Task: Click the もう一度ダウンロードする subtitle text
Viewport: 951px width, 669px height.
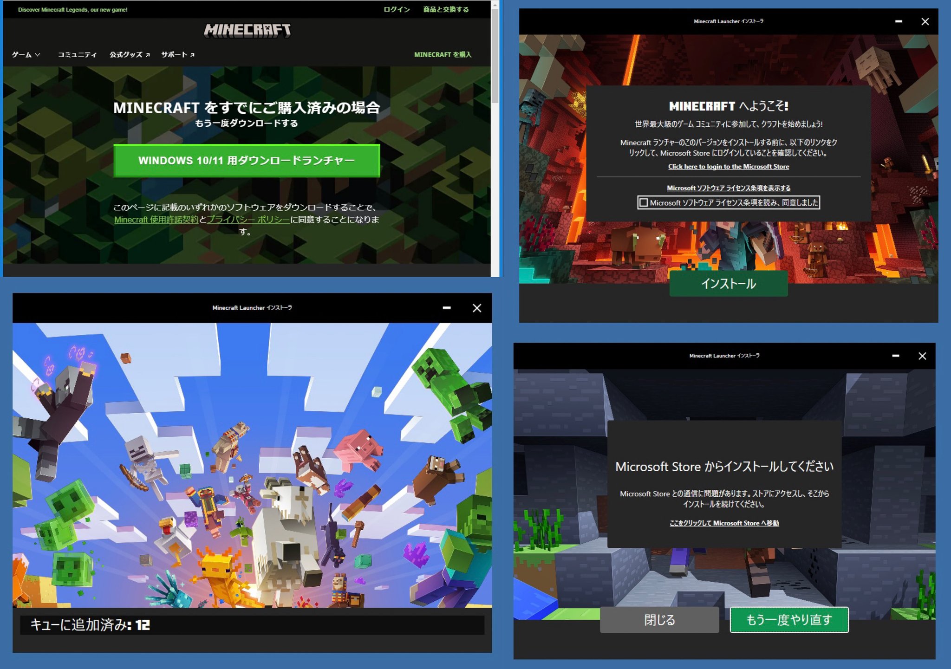Action: 247,123
